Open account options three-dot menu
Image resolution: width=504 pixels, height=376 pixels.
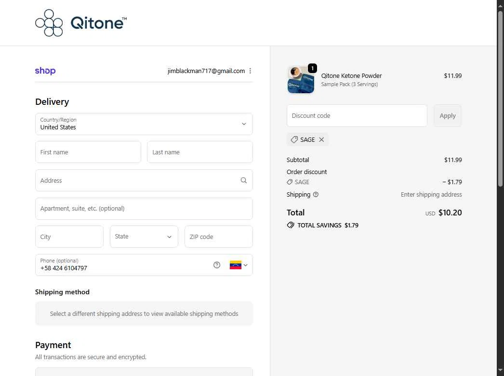pos(250,71)
